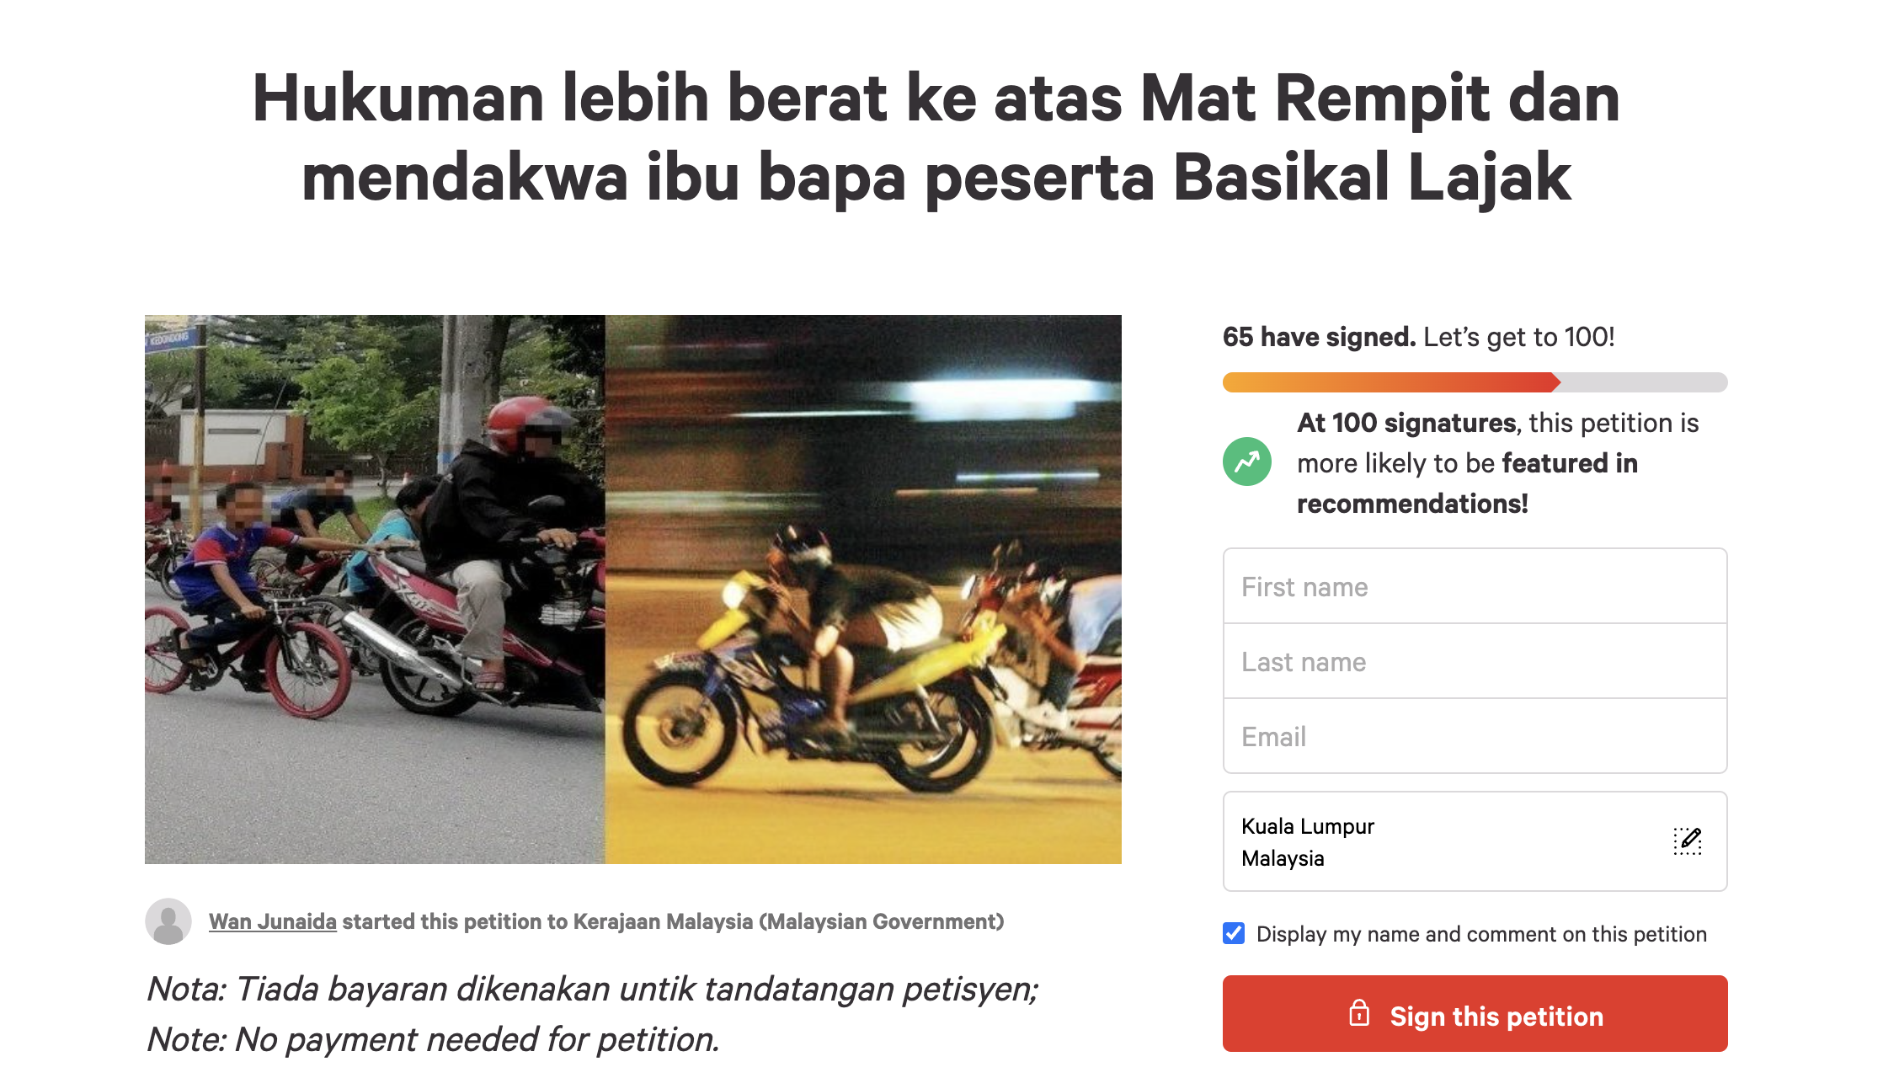Click the Sign this petition button
Viewport: 1883px width, 1078px height.
[x=1475, y=1014]
